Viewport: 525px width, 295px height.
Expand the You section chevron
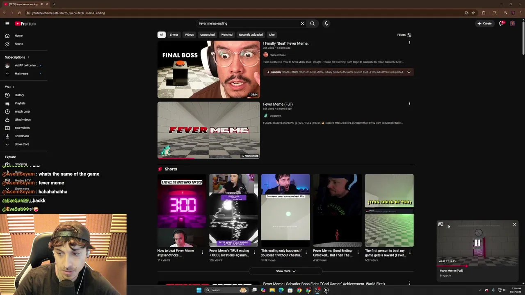click(x=14, y=87)
